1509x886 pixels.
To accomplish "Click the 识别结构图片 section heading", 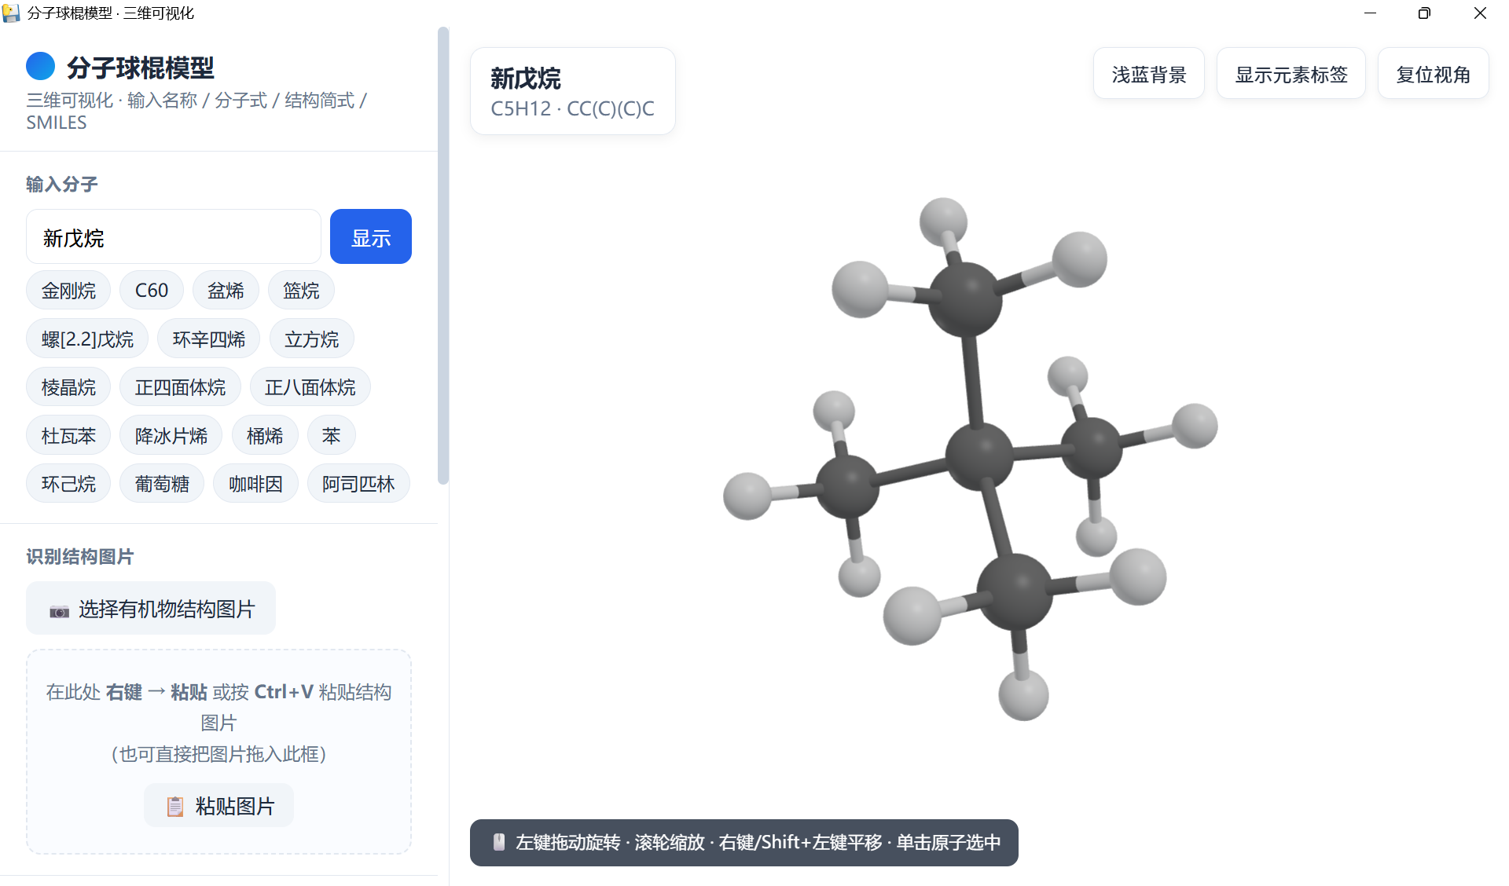I will pyautogui.click(x=80, y=557).
